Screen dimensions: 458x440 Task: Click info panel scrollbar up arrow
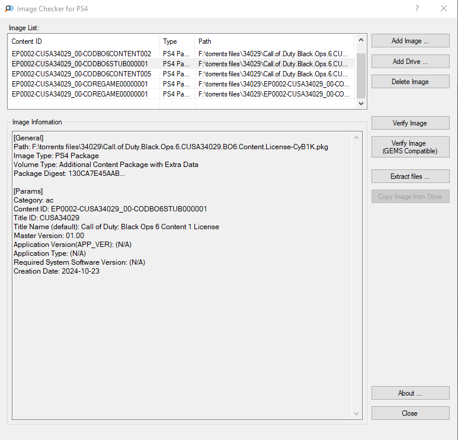coord(356,137)
